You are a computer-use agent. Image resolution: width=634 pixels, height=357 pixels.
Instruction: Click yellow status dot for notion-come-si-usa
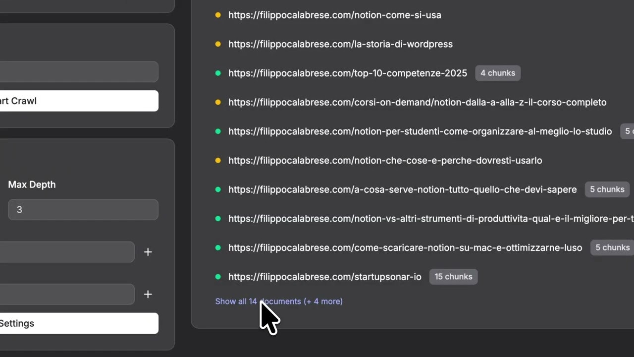tap(218, 15)
